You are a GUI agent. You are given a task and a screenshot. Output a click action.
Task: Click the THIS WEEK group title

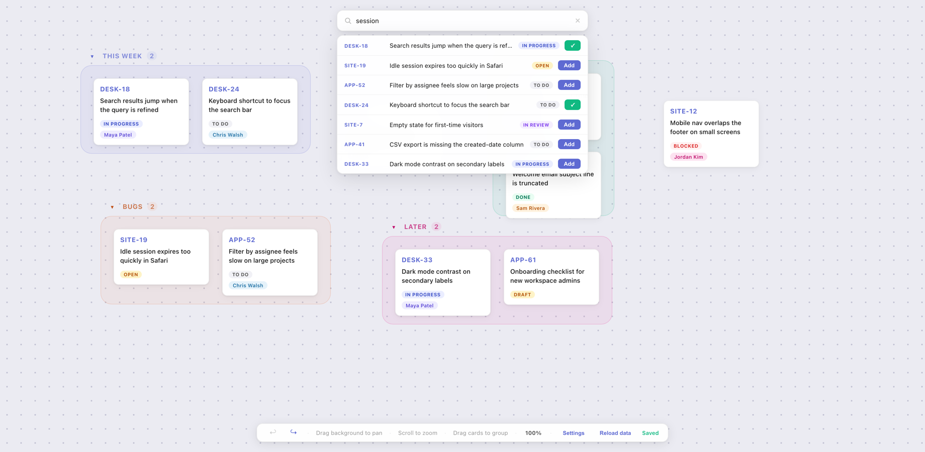pos(122,56)
